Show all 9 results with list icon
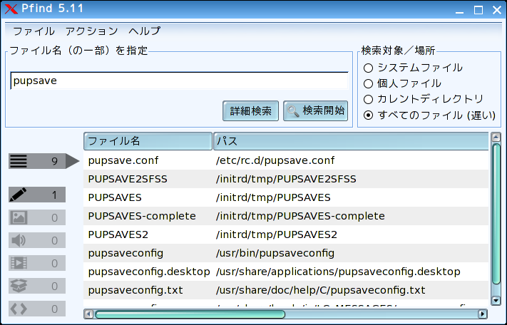This screenshot has width=507, height=325. pyautogui.click(x=43, y=161)
